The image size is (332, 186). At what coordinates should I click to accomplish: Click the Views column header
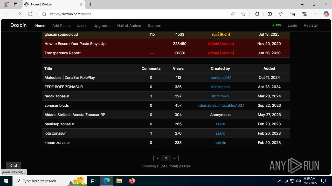[178, 68]
